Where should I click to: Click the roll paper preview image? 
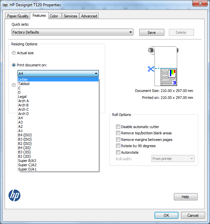pos(163,66)
